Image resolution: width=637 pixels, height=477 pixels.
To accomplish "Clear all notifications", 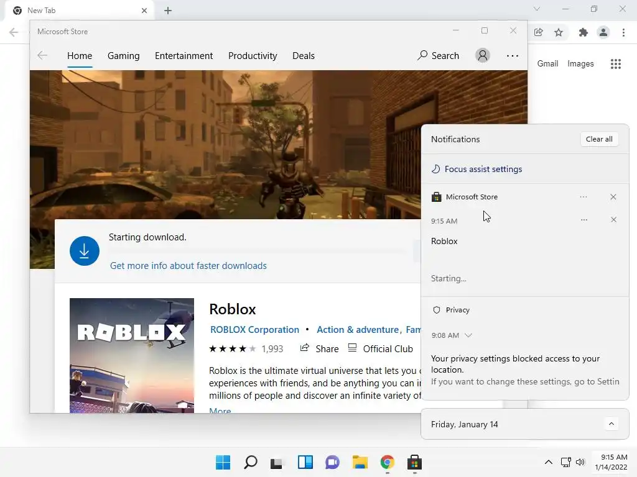I will pos(599,139).
